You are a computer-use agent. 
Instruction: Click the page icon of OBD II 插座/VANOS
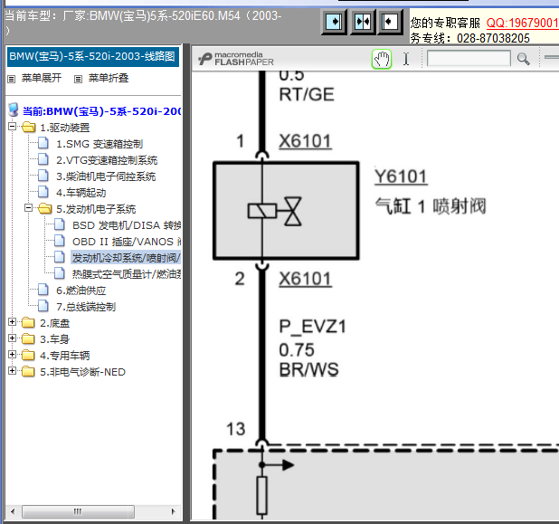(60, 241)
